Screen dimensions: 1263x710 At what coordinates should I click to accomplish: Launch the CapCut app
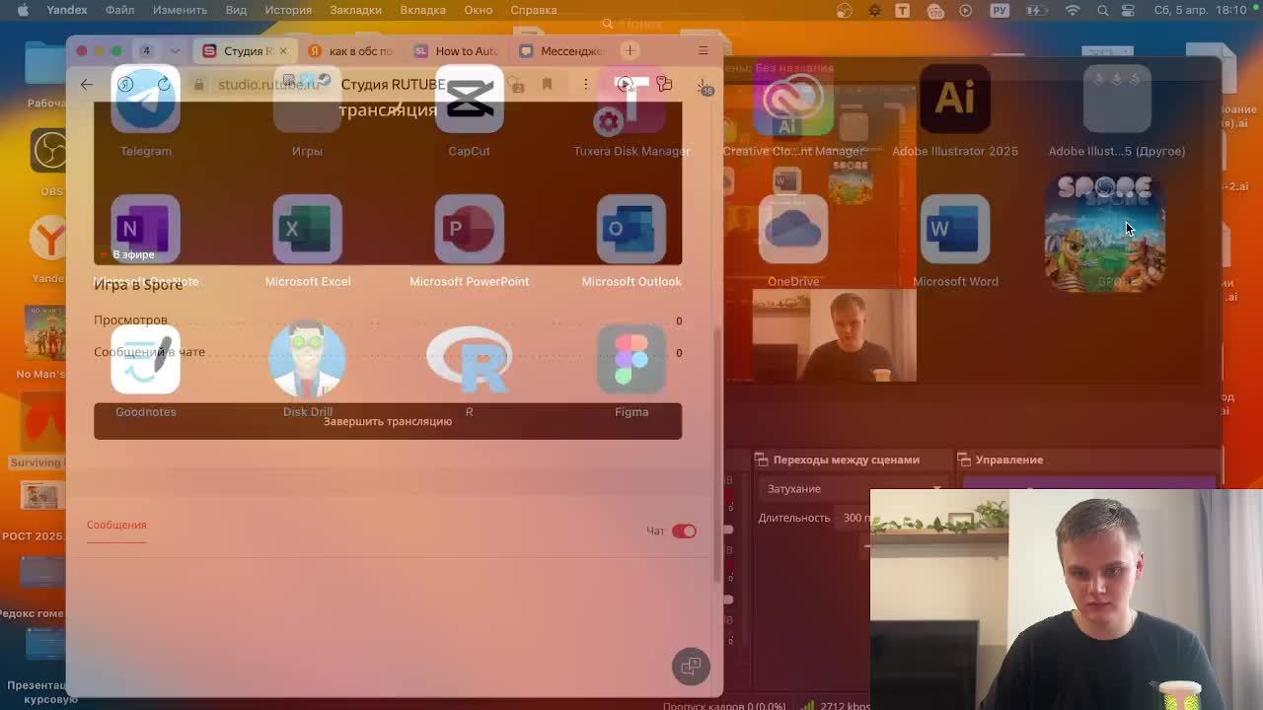tap(469, 100)
